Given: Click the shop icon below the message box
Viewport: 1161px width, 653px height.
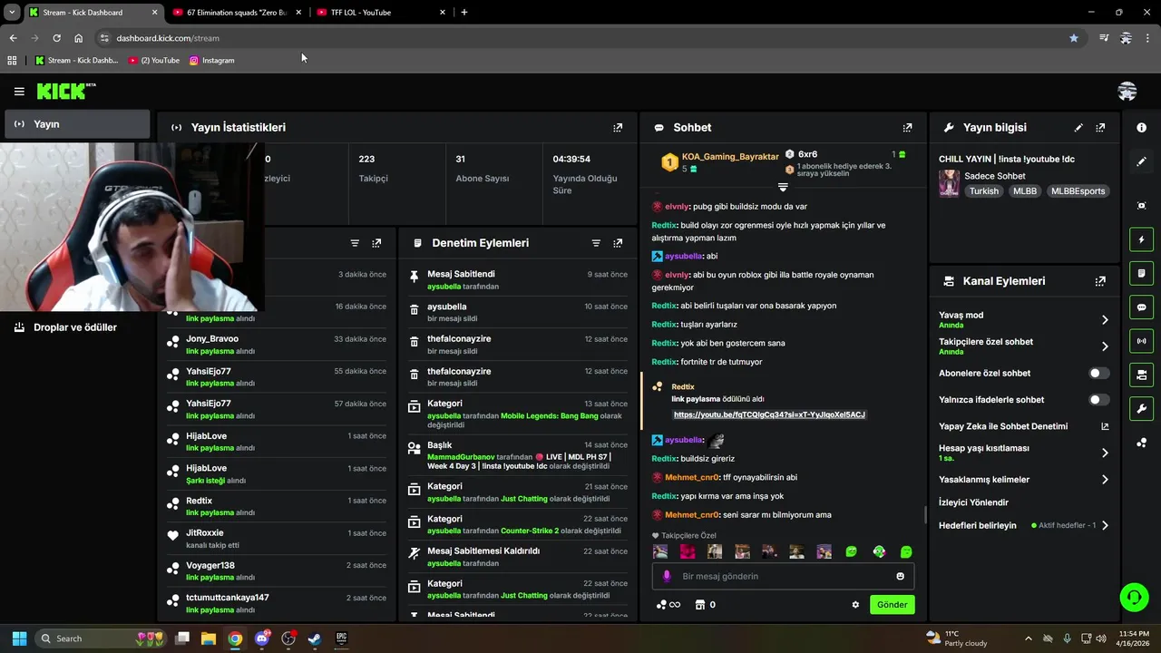Looking at the screenshot, I should click(x=699, y=605).
